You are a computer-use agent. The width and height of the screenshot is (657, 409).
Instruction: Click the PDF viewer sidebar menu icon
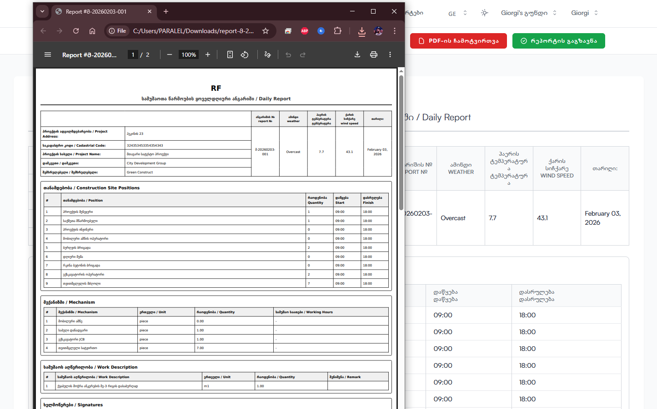(x=48, y=54)
